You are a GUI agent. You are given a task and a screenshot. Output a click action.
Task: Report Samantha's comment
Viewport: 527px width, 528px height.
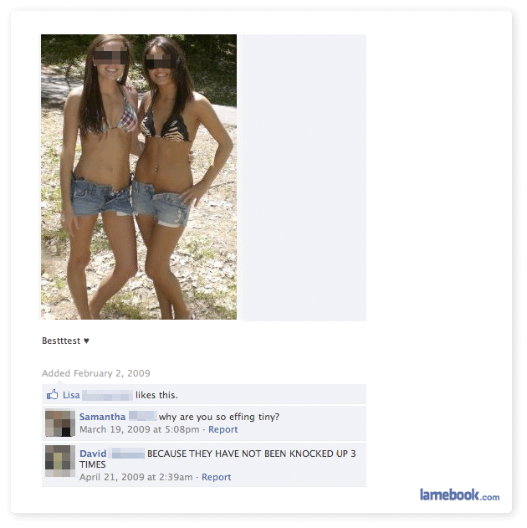coord(223,429)
